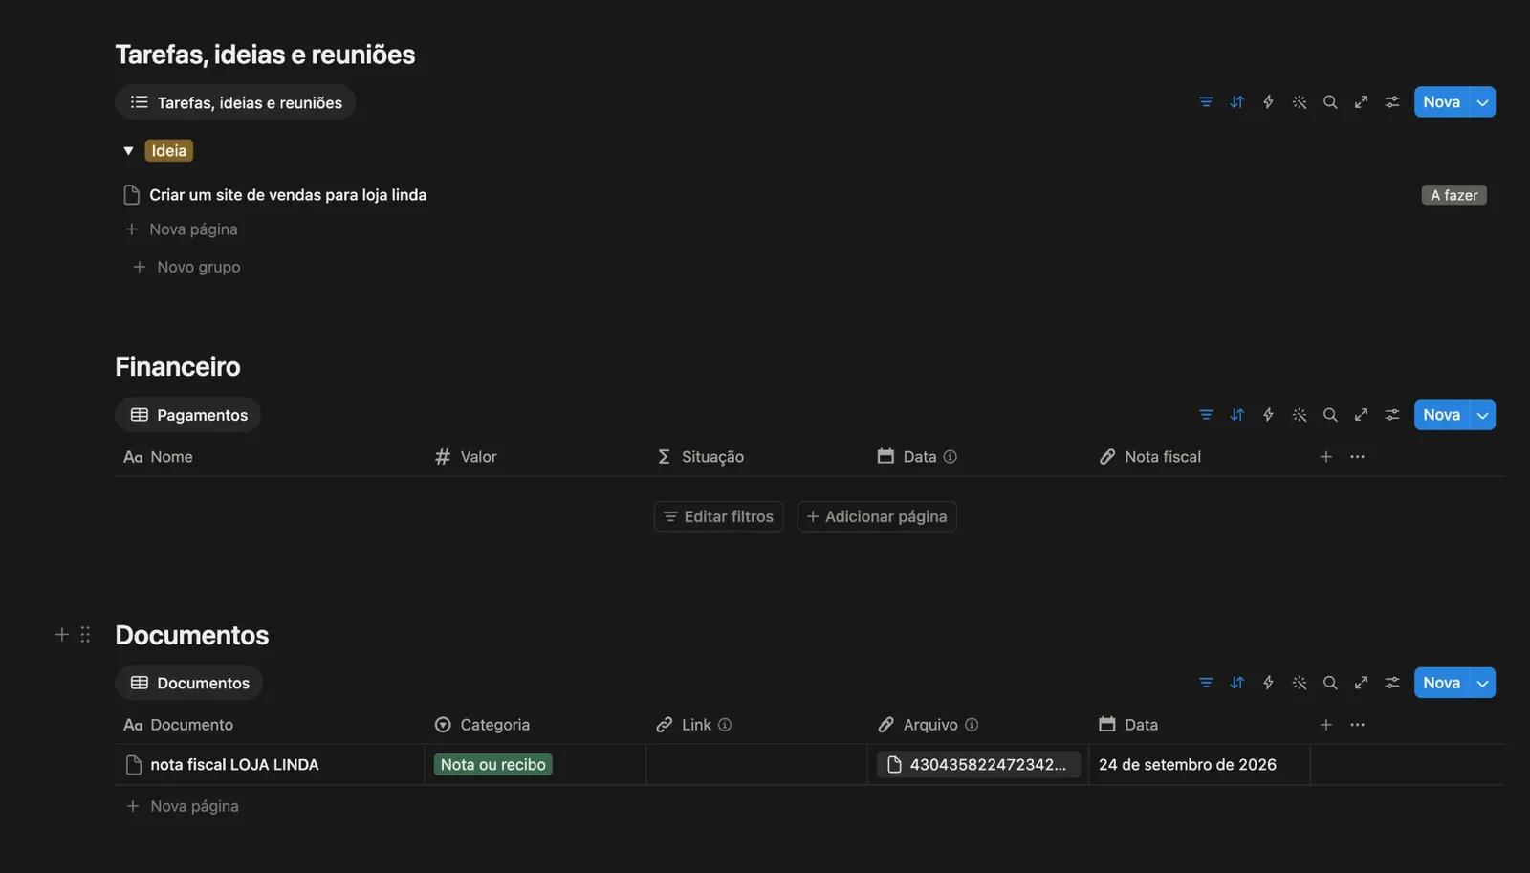This screenshot has height=873, width=1530.
Task: Click AI sparkle icon in Pagamentos toolbar
Action: click(x=1300, y=415)
